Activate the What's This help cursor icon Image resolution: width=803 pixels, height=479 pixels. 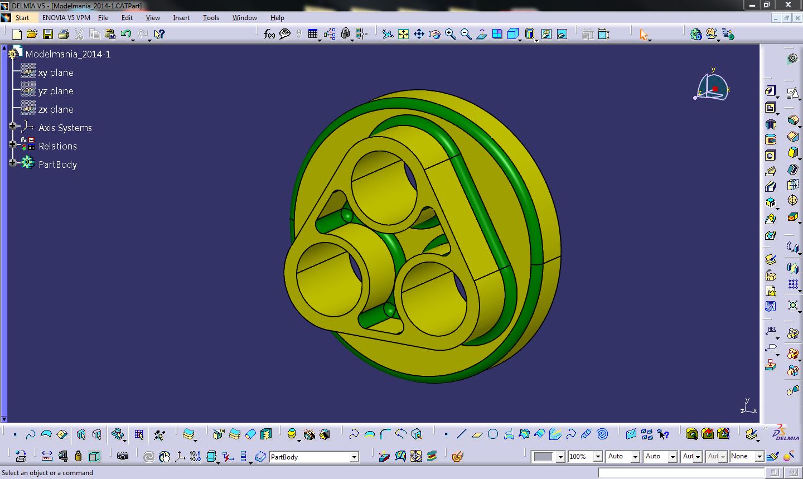pos(159,34)
